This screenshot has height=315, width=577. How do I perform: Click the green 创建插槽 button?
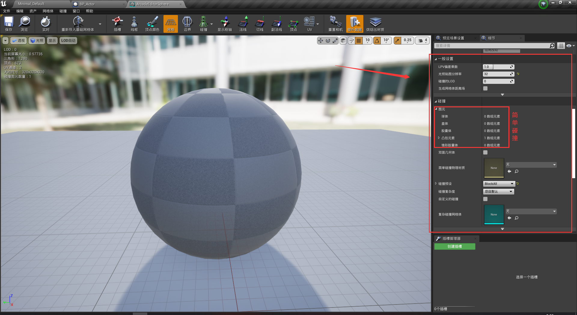455,246
